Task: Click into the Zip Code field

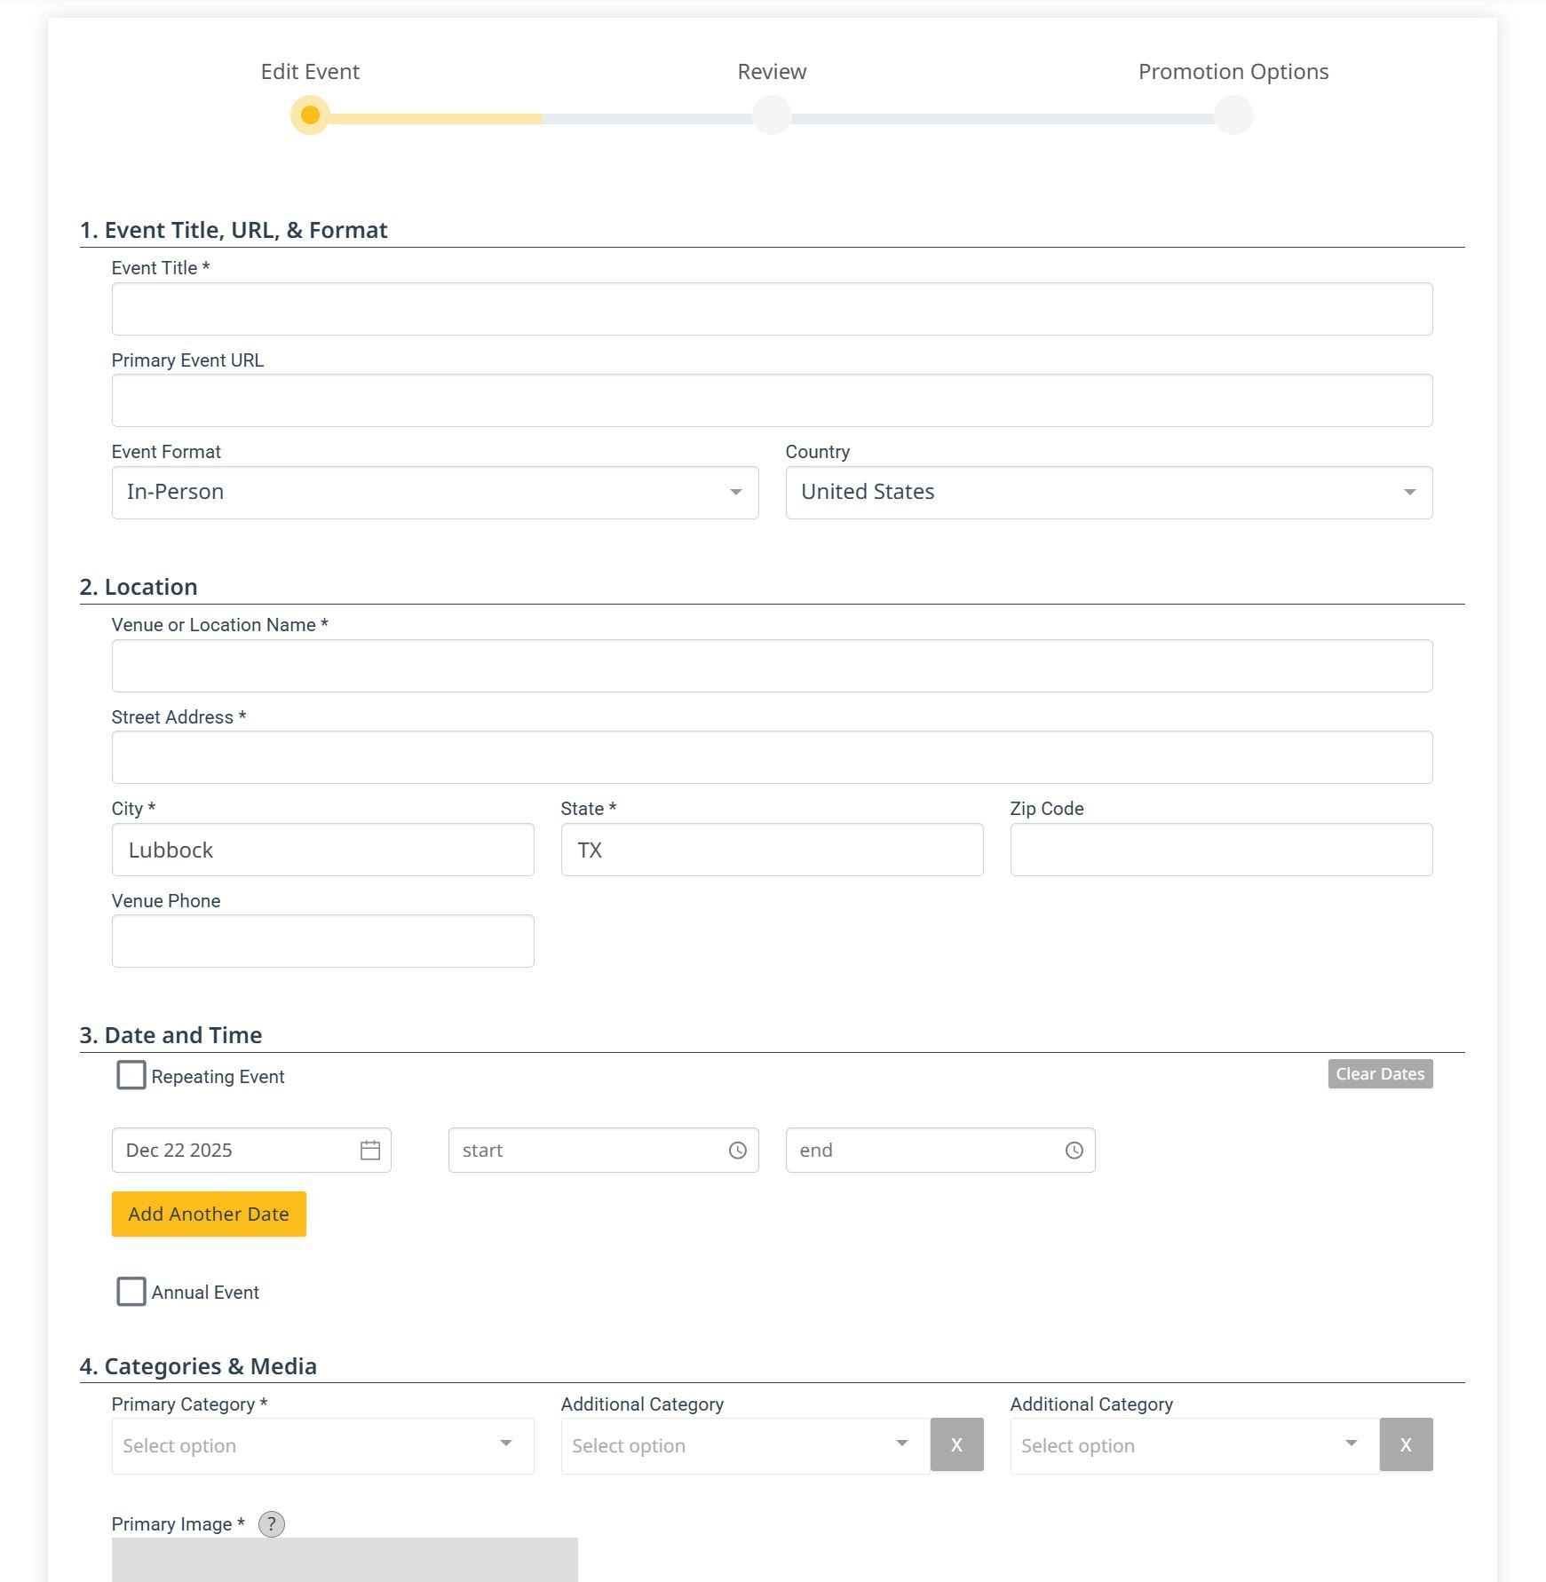Action: tap(1221, 850)
